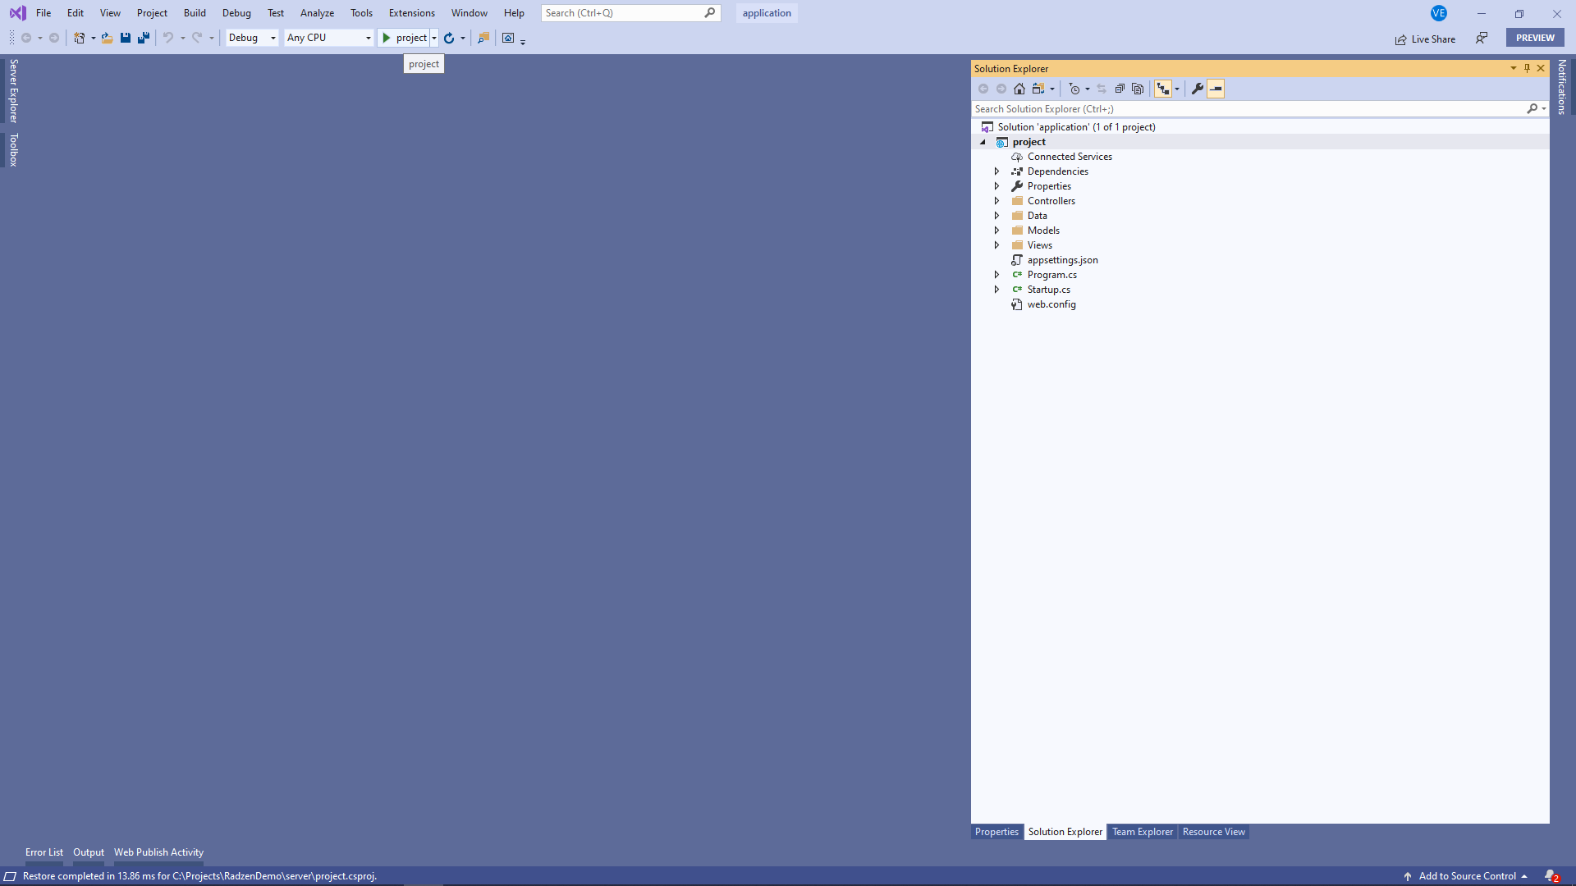Open the dropdown arrow next to project start button
The image size is (1576, 886).
tap(434, 38)
